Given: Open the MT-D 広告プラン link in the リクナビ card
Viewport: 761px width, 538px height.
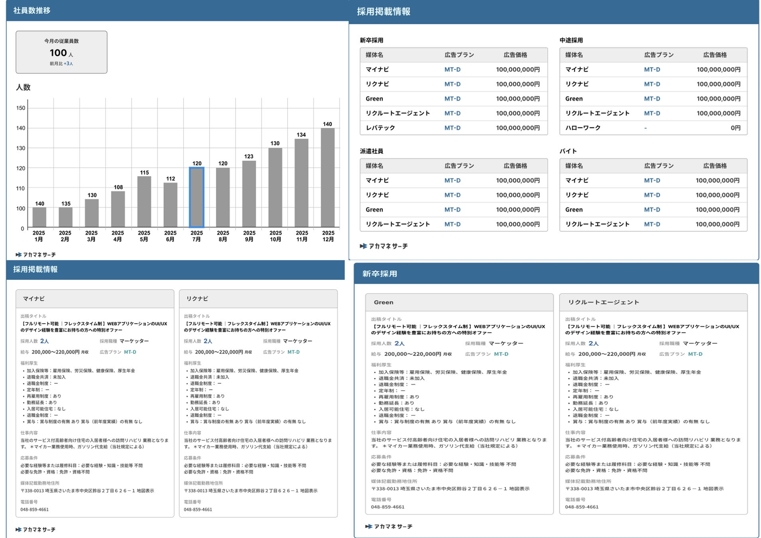Looking at the screenshot, I should pyautogui.click(x=293, y=352).
